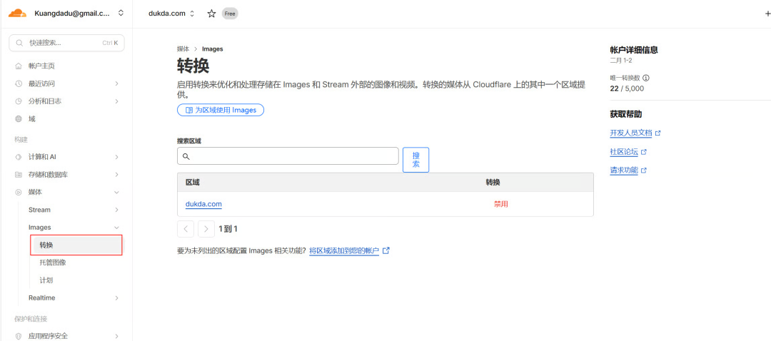Click the 应用程序安全 shield icon
The height and width of the screenshot is (341, 771).
(x=19, y=337)
